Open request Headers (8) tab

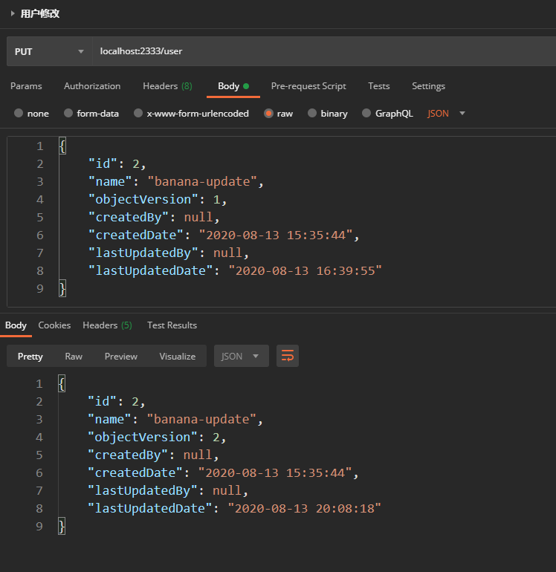click(167, 86)
